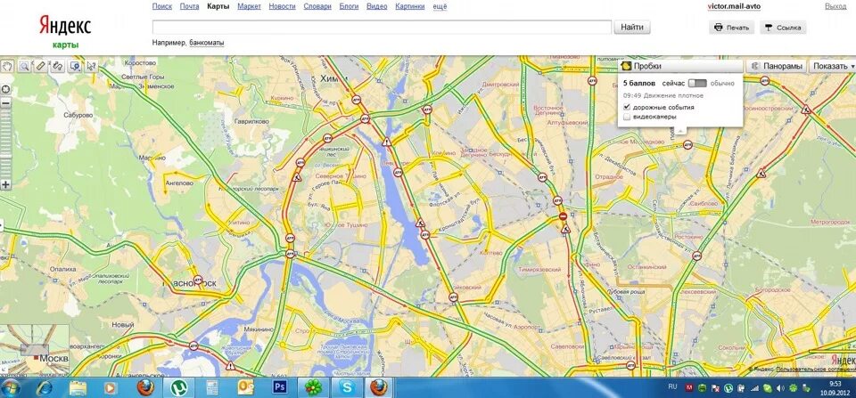Open uTorrent from the taskbar
This screenshot has width=856, height=398.
tap(177, 387)
